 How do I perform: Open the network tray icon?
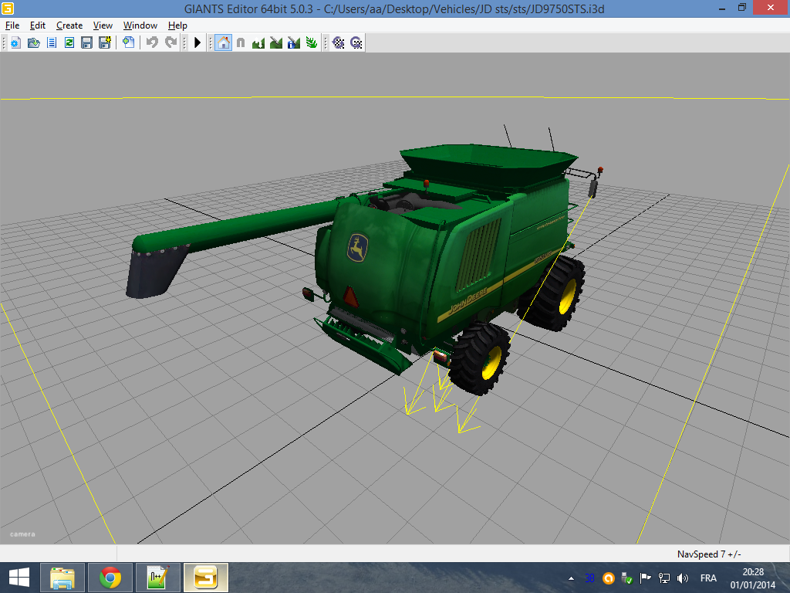(664, 578)
